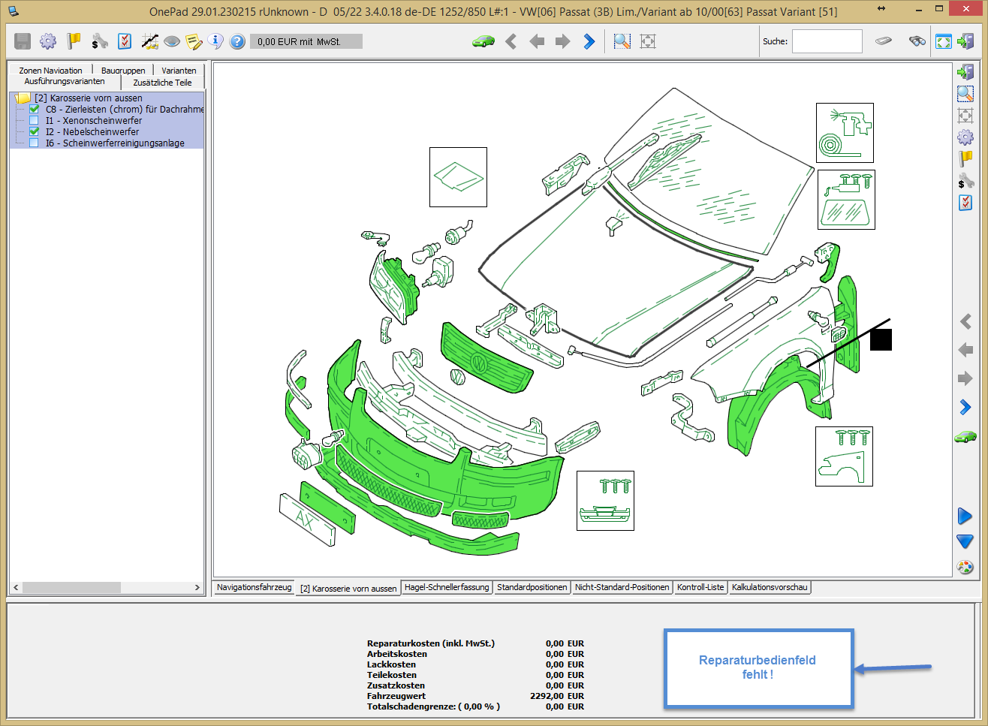Open settings gear in right sidebar
Screen dimensions: 988x726
coord(965,137)
